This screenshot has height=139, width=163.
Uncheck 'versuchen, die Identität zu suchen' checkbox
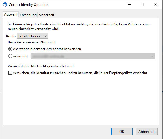pyautogui.click(x=10, y=73)
